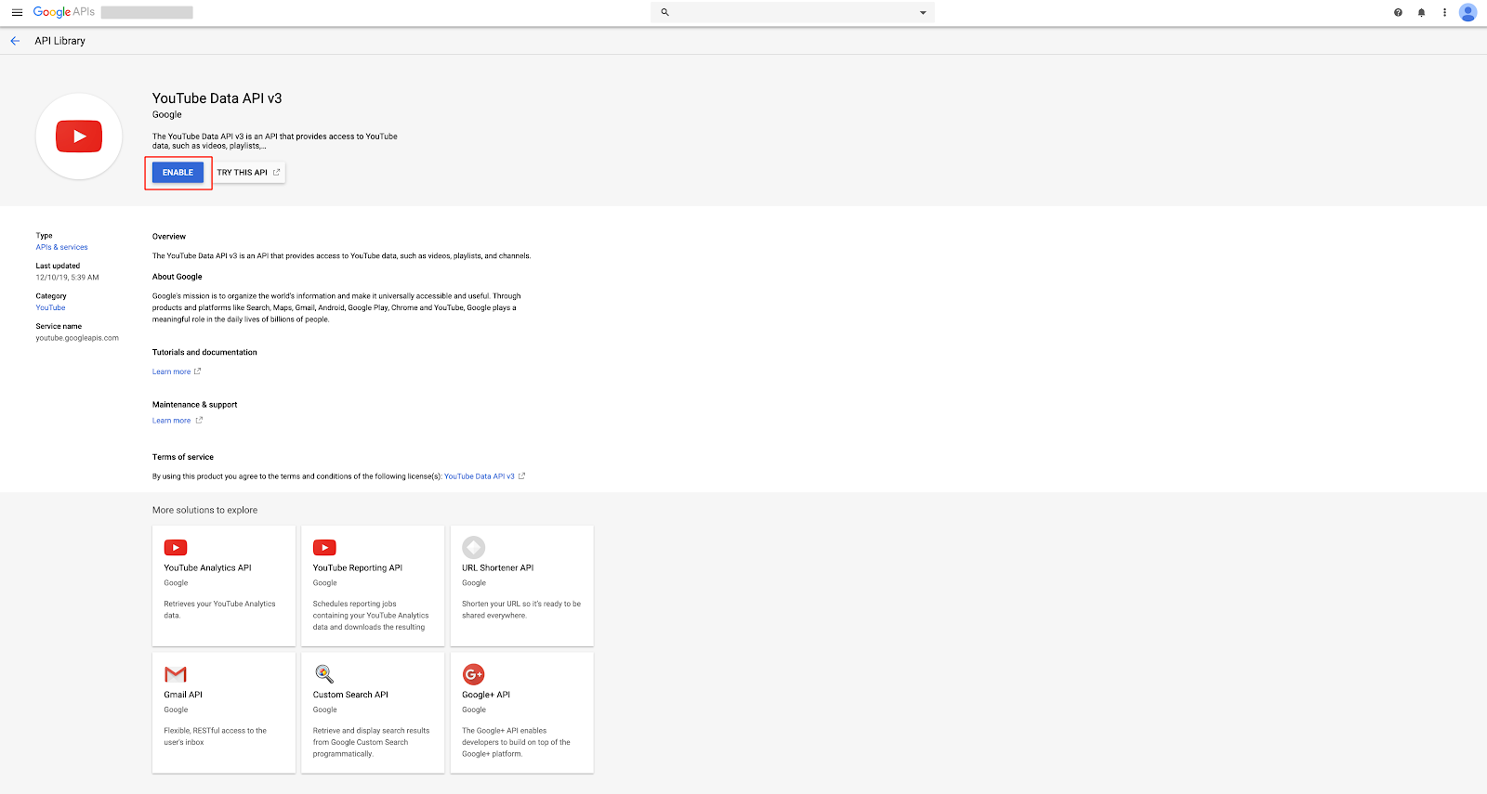This screenshot has width=1487, height=794.
Task: Click the Gmail API card description text
Action: (x=216, y=736)
